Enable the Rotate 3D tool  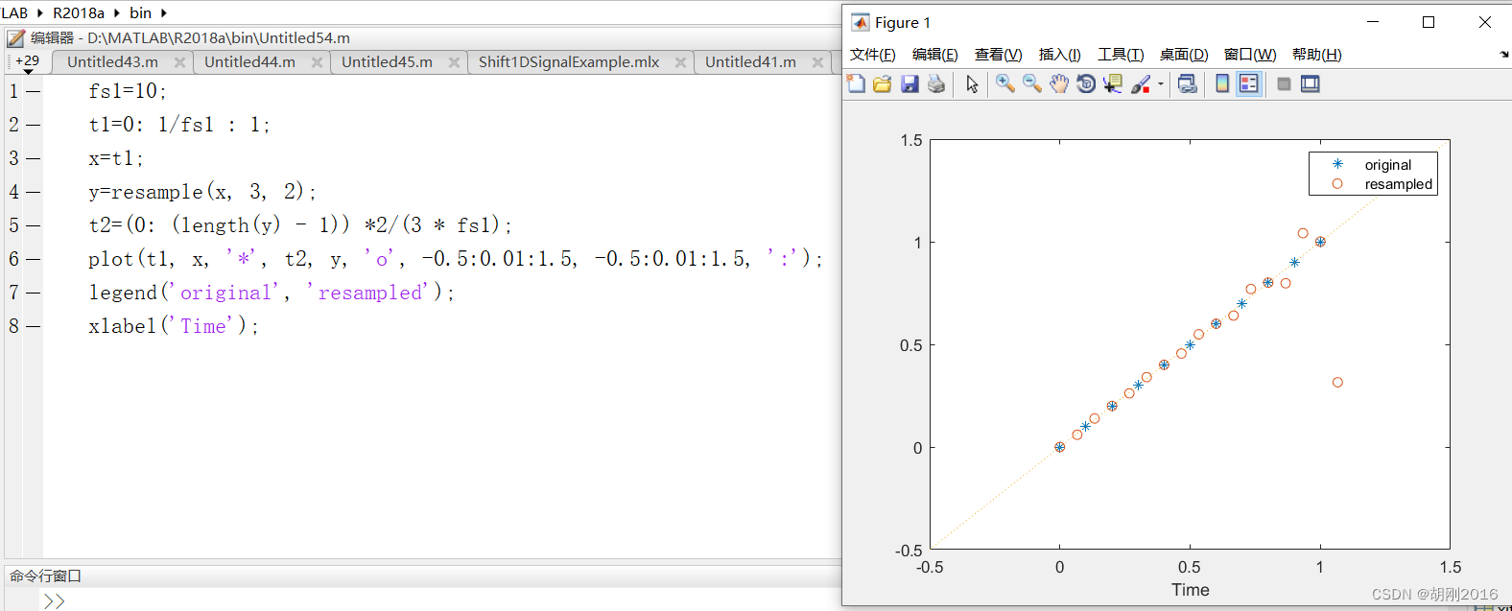tap(1086, 84)
